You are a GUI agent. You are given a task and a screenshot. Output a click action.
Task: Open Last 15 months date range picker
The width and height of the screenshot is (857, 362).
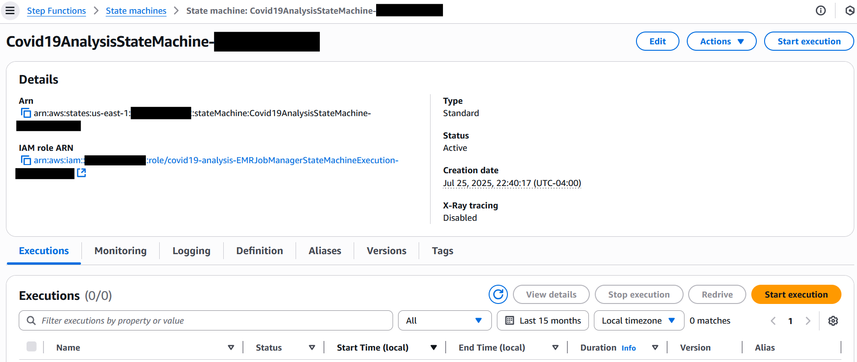pos(543,320)
